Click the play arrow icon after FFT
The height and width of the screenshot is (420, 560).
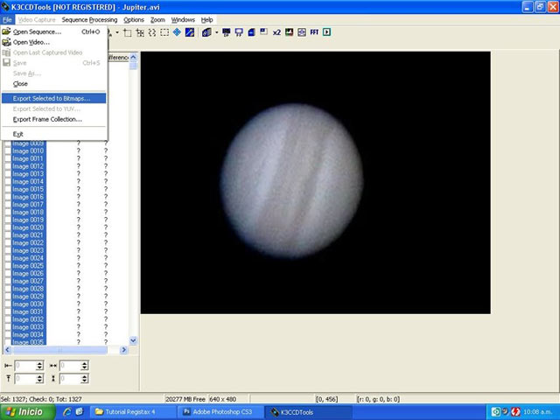point(326,32)
